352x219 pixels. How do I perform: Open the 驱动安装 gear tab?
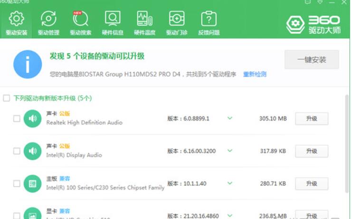(16, 23)
